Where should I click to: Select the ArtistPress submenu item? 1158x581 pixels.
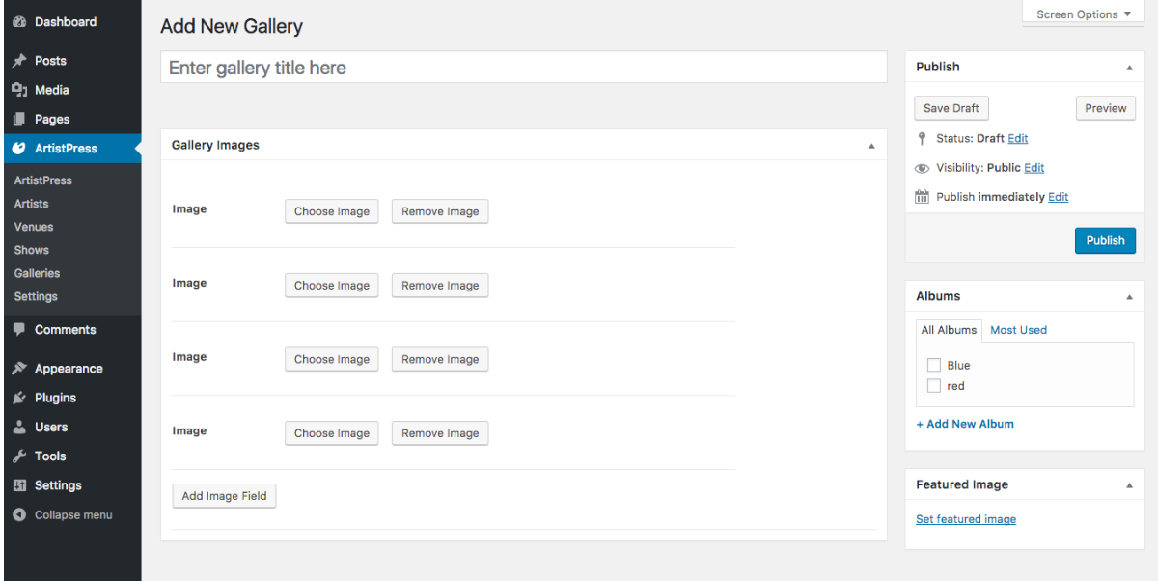43,180
